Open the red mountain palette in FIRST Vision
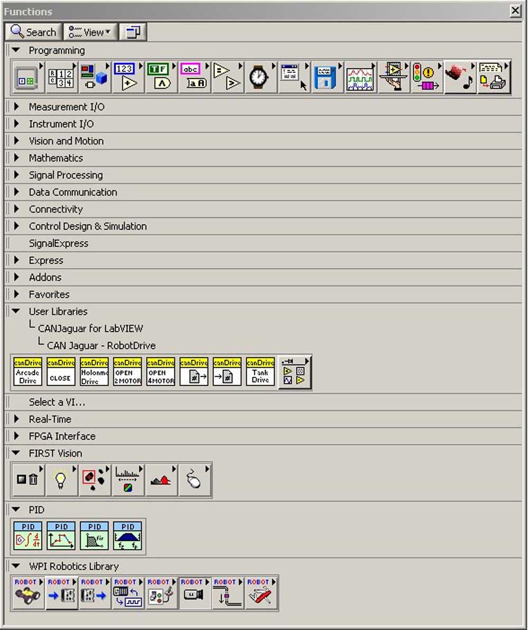 coord(161,480)
